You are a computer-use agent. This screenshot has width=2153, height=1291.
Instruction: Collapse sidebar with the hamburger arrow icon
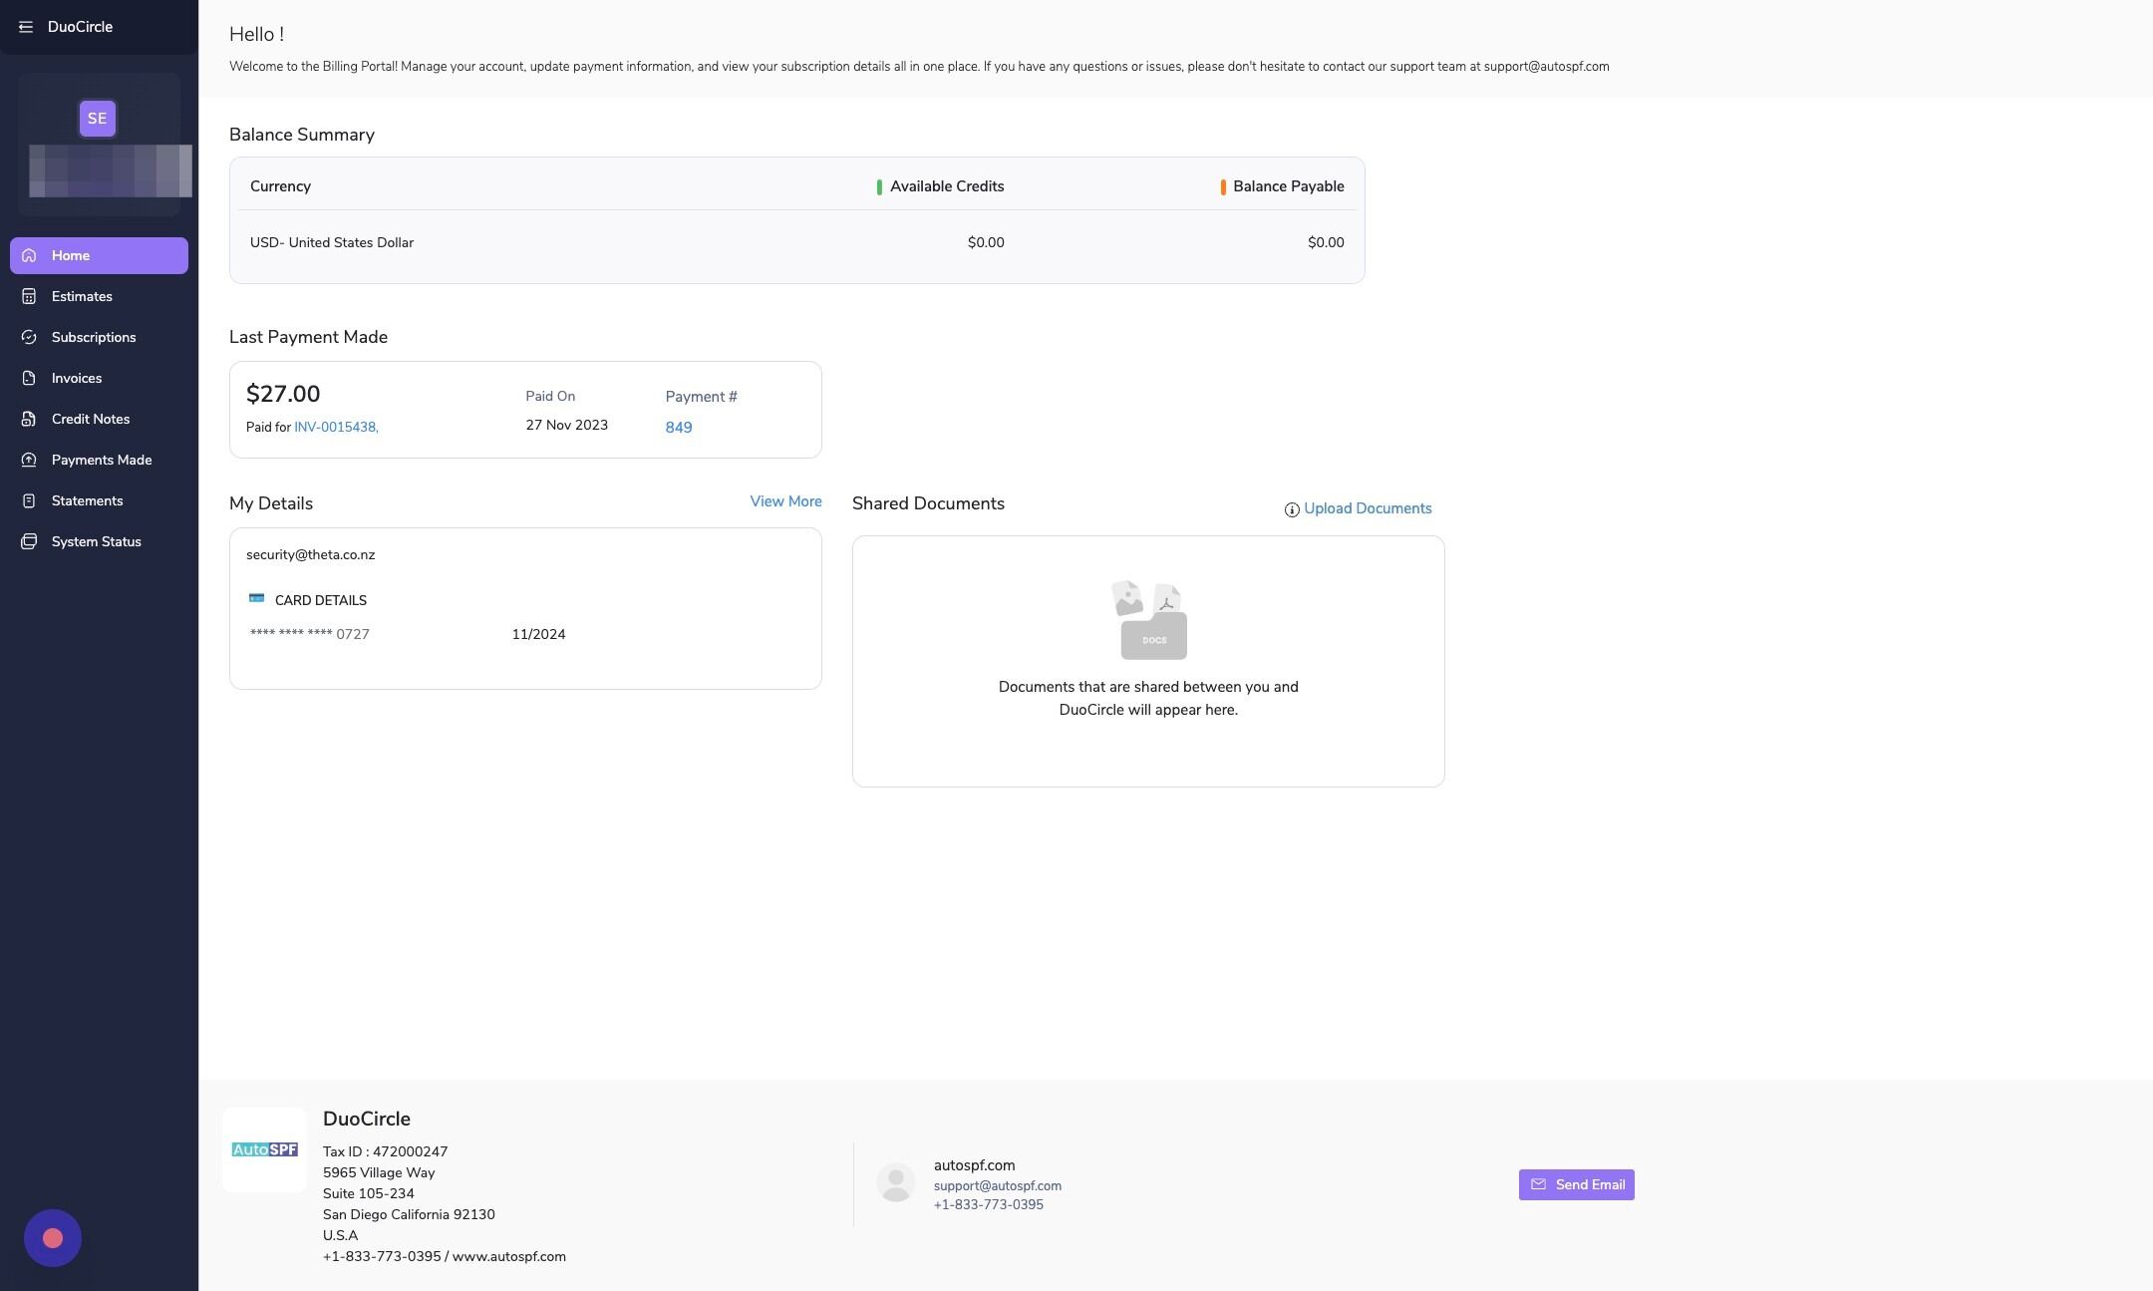(26, 27)
